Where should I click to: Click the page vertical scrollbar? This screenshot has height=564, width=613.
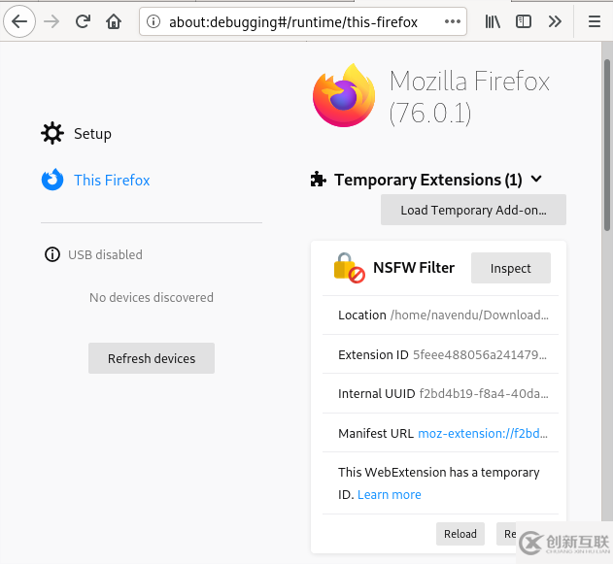coord(607,145)
